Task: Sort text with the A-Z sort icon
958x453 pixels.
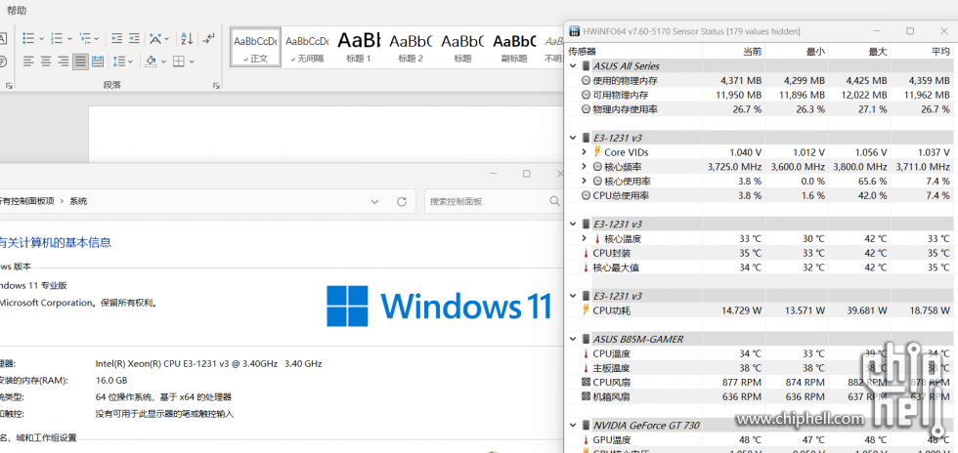Action: pos(187,38)
